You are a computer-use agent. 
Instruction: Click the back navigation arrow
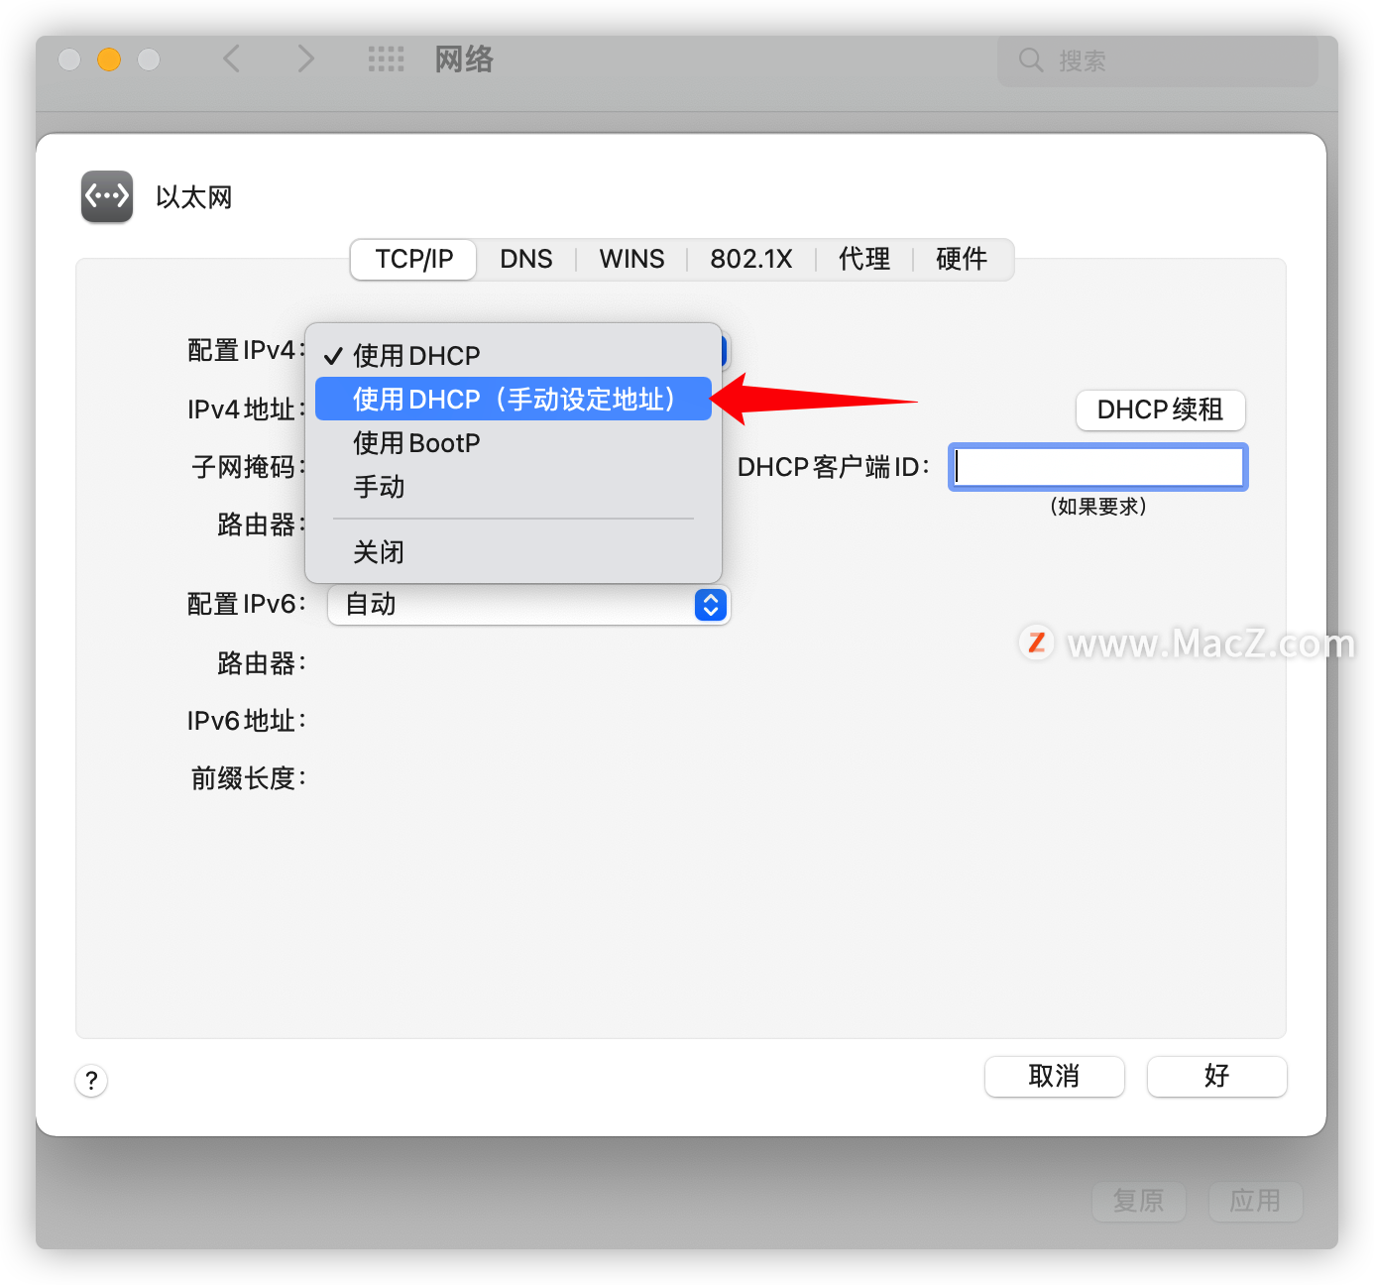coord(231,59)
